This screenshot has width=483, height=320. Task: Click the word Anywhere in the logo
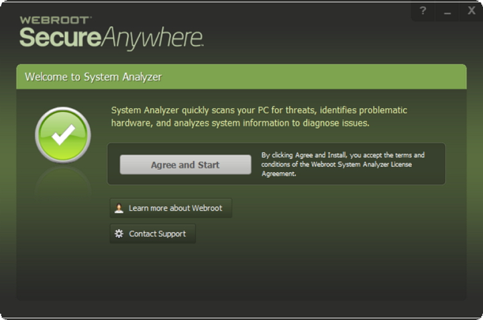tap(152, 38)
